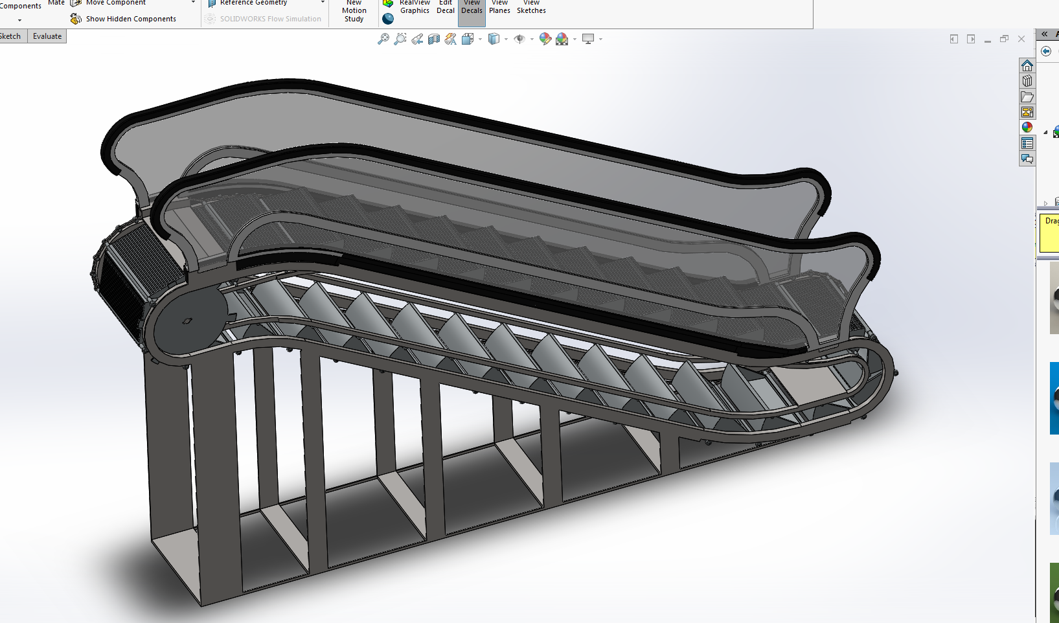This screenshot has height=623, width=1059.
Task: Click the Zoom to Fit icon
Action: pyautogui.click(x=383, y=39)
